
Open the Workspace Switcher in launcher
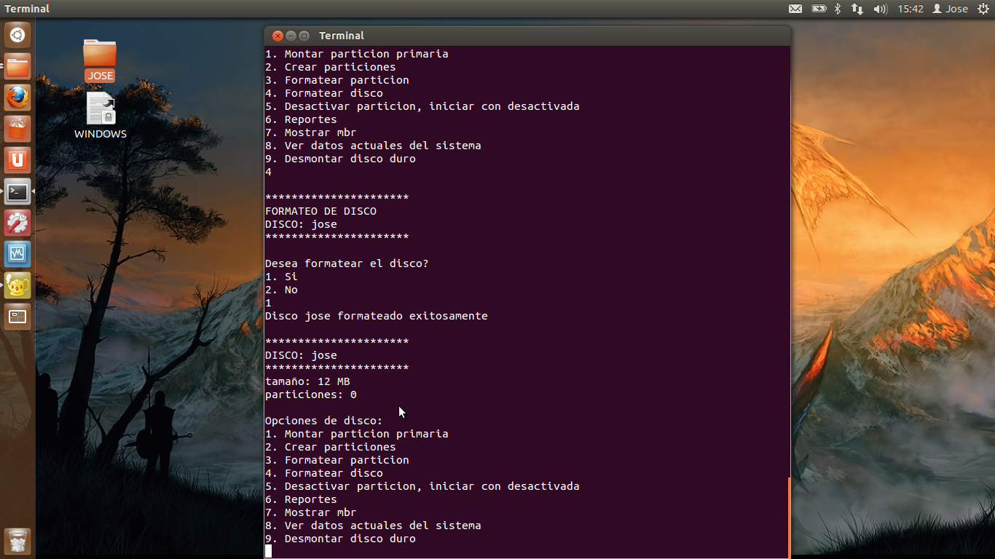point(17,317)
